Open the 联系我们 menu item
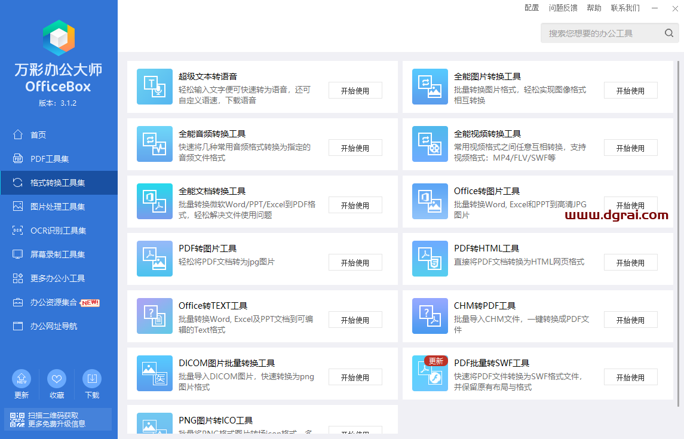 tap(625, 8)
